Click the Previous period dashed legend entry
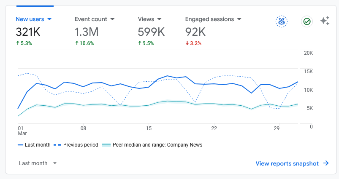The height and width of the screenshot is (179, 339). 76,145
